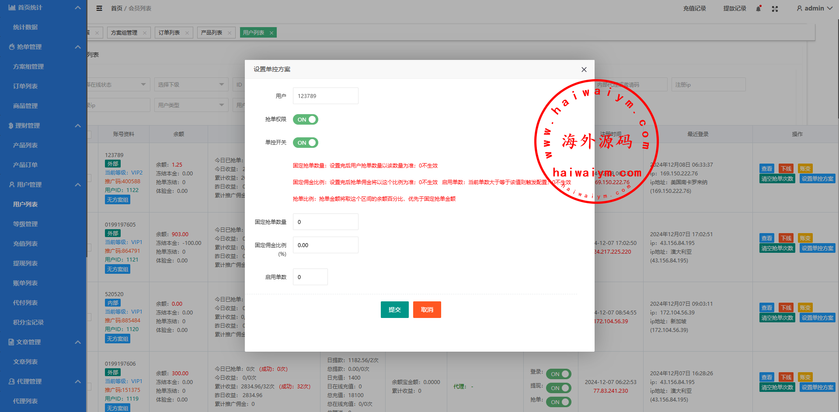Toggle fullscreen mode icon
839x412 pixels.
tap(775, 9)
